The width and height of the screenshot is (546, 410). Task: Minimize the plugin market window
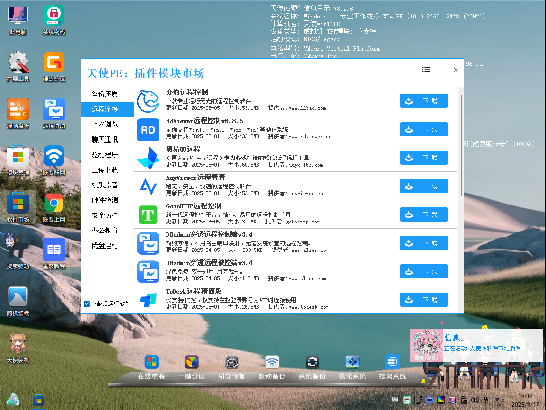[x=442, y=70]
